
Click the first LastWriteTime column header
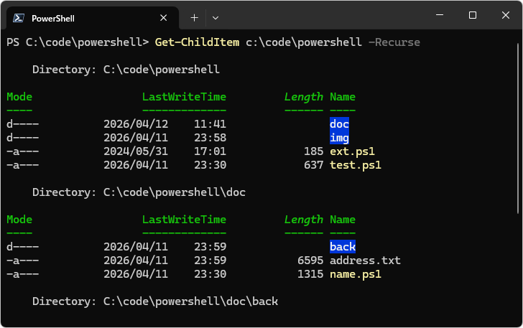click(184, 97)
